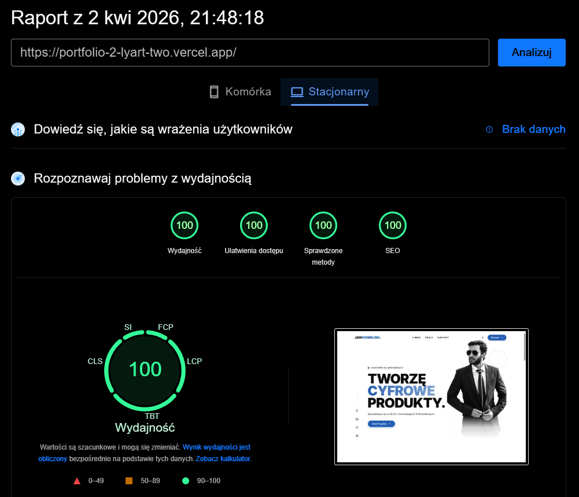Switch to the Komórka tab
This screenshot has width=579, height=497.
pos(240,91)
